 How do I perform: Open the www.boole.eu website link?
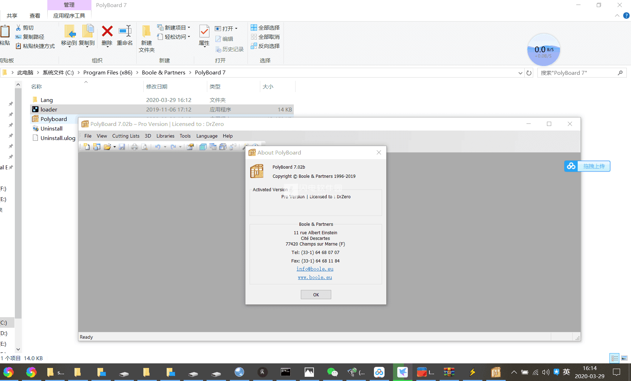coord(315,277)
